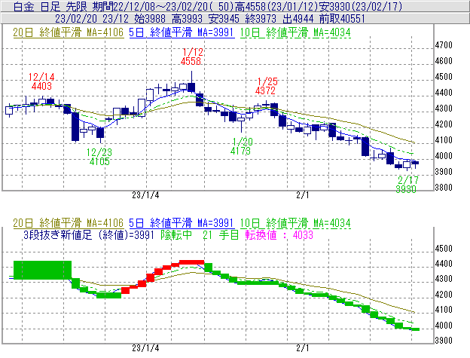Click the 3900 axis label on lower chart
Viewport: 470px width, 358px height.
pos(444,341)
